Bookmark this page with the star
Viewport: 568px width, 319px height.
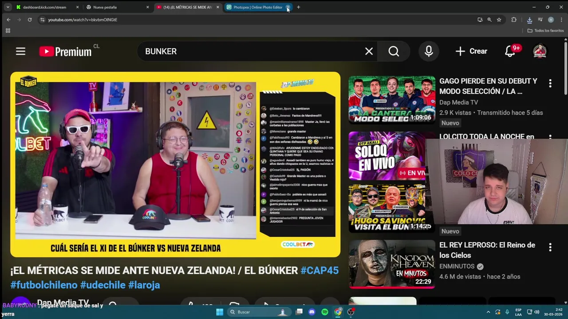tap(499, 19)
